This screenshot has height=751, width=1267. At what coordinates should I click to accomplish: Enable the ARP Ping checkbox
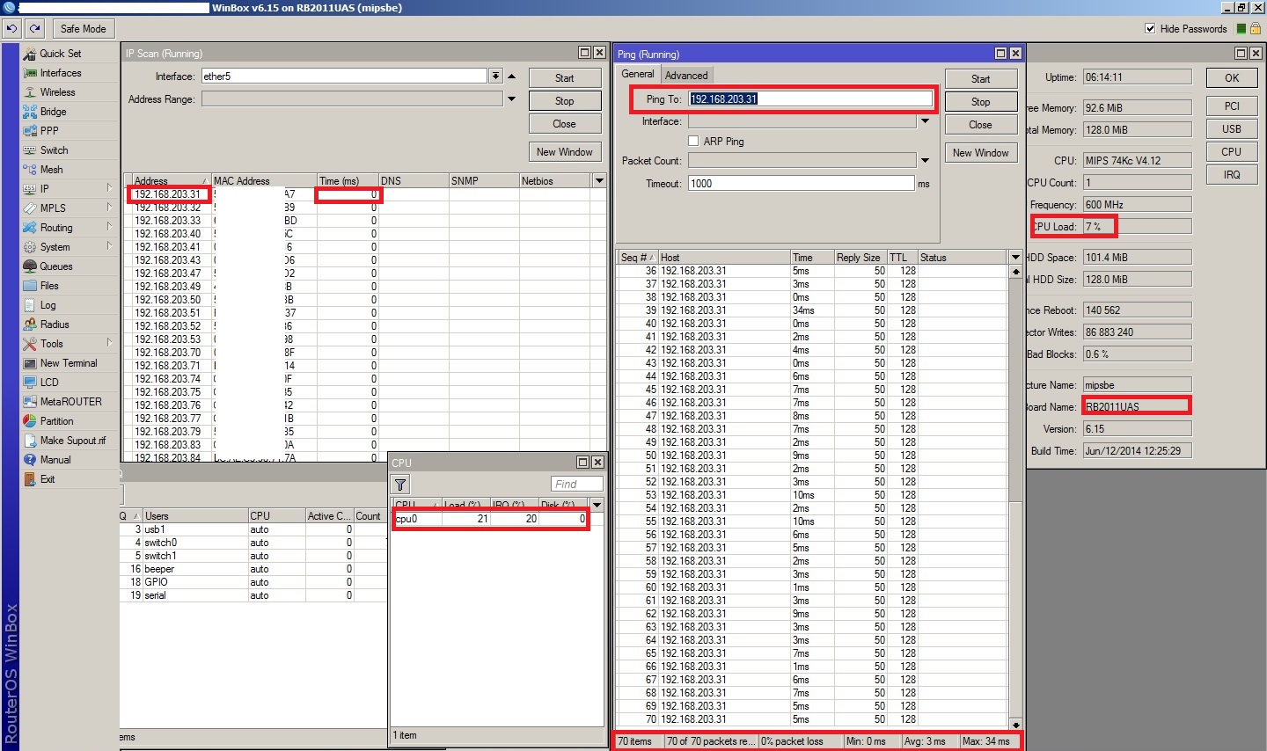693,141
